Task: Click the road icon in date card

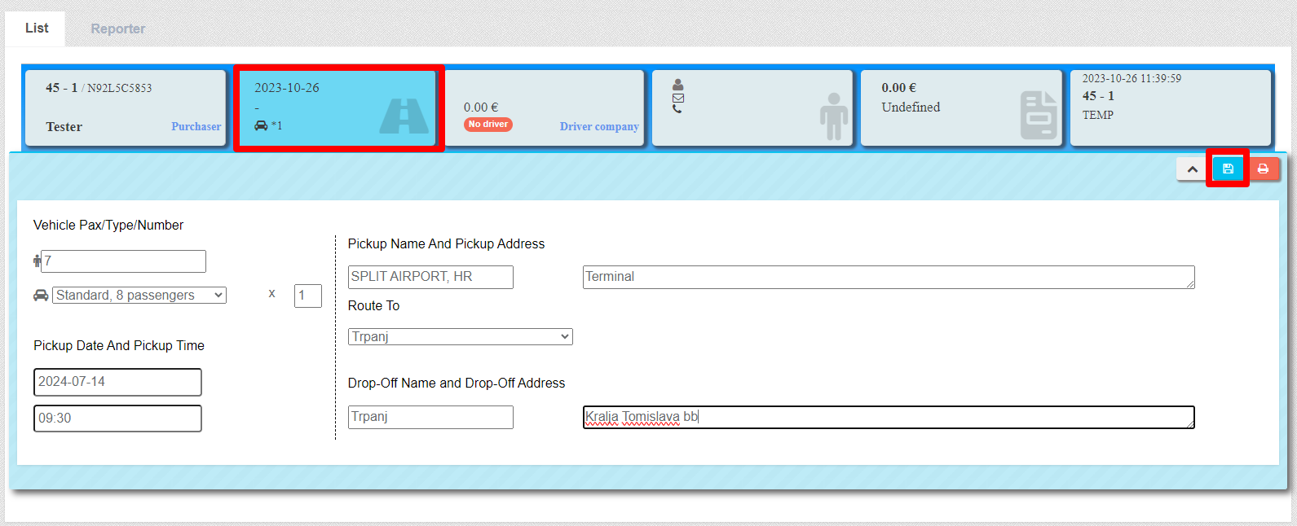Action: click(x=404, y=116)
